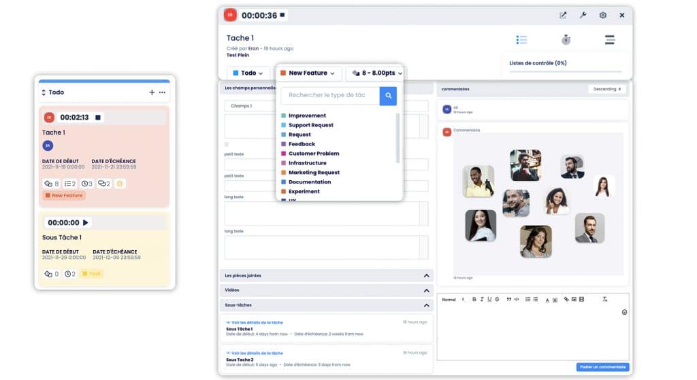Image resolution: width=697 pixels, height=380 pixels.
Task: Toggle underline in comment editor
Action: [x=489, y=300]
